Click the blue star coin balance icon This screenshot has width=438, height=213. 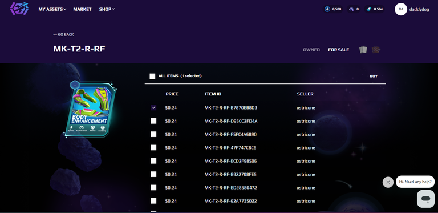[x=327, y=9]
